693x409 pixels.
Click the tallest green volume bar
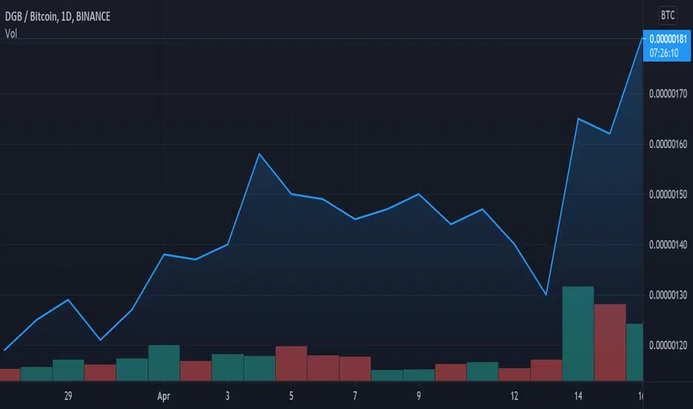(x=578, y=334)
